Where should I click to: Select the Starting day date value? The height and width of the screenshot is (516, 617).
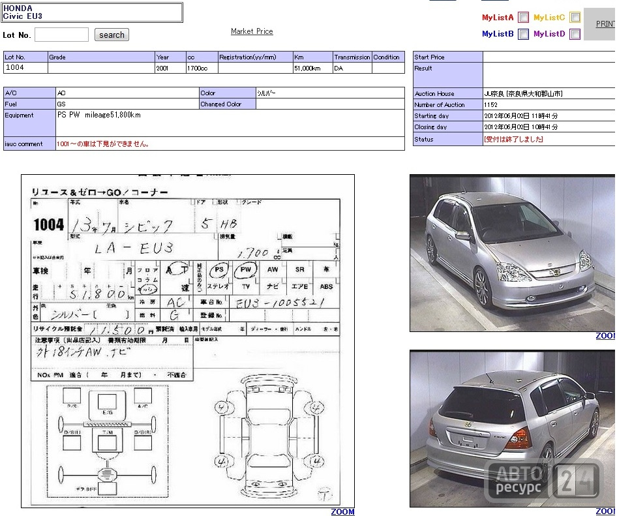(521, 115)
